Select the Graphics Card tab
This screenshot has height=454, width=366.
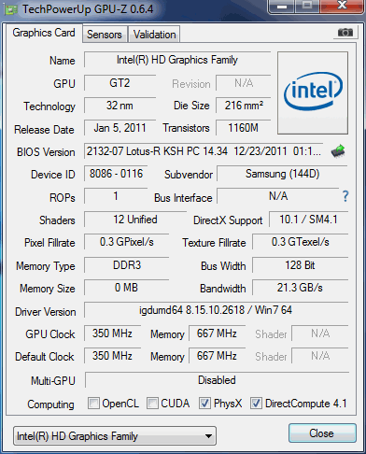[44, 33]
